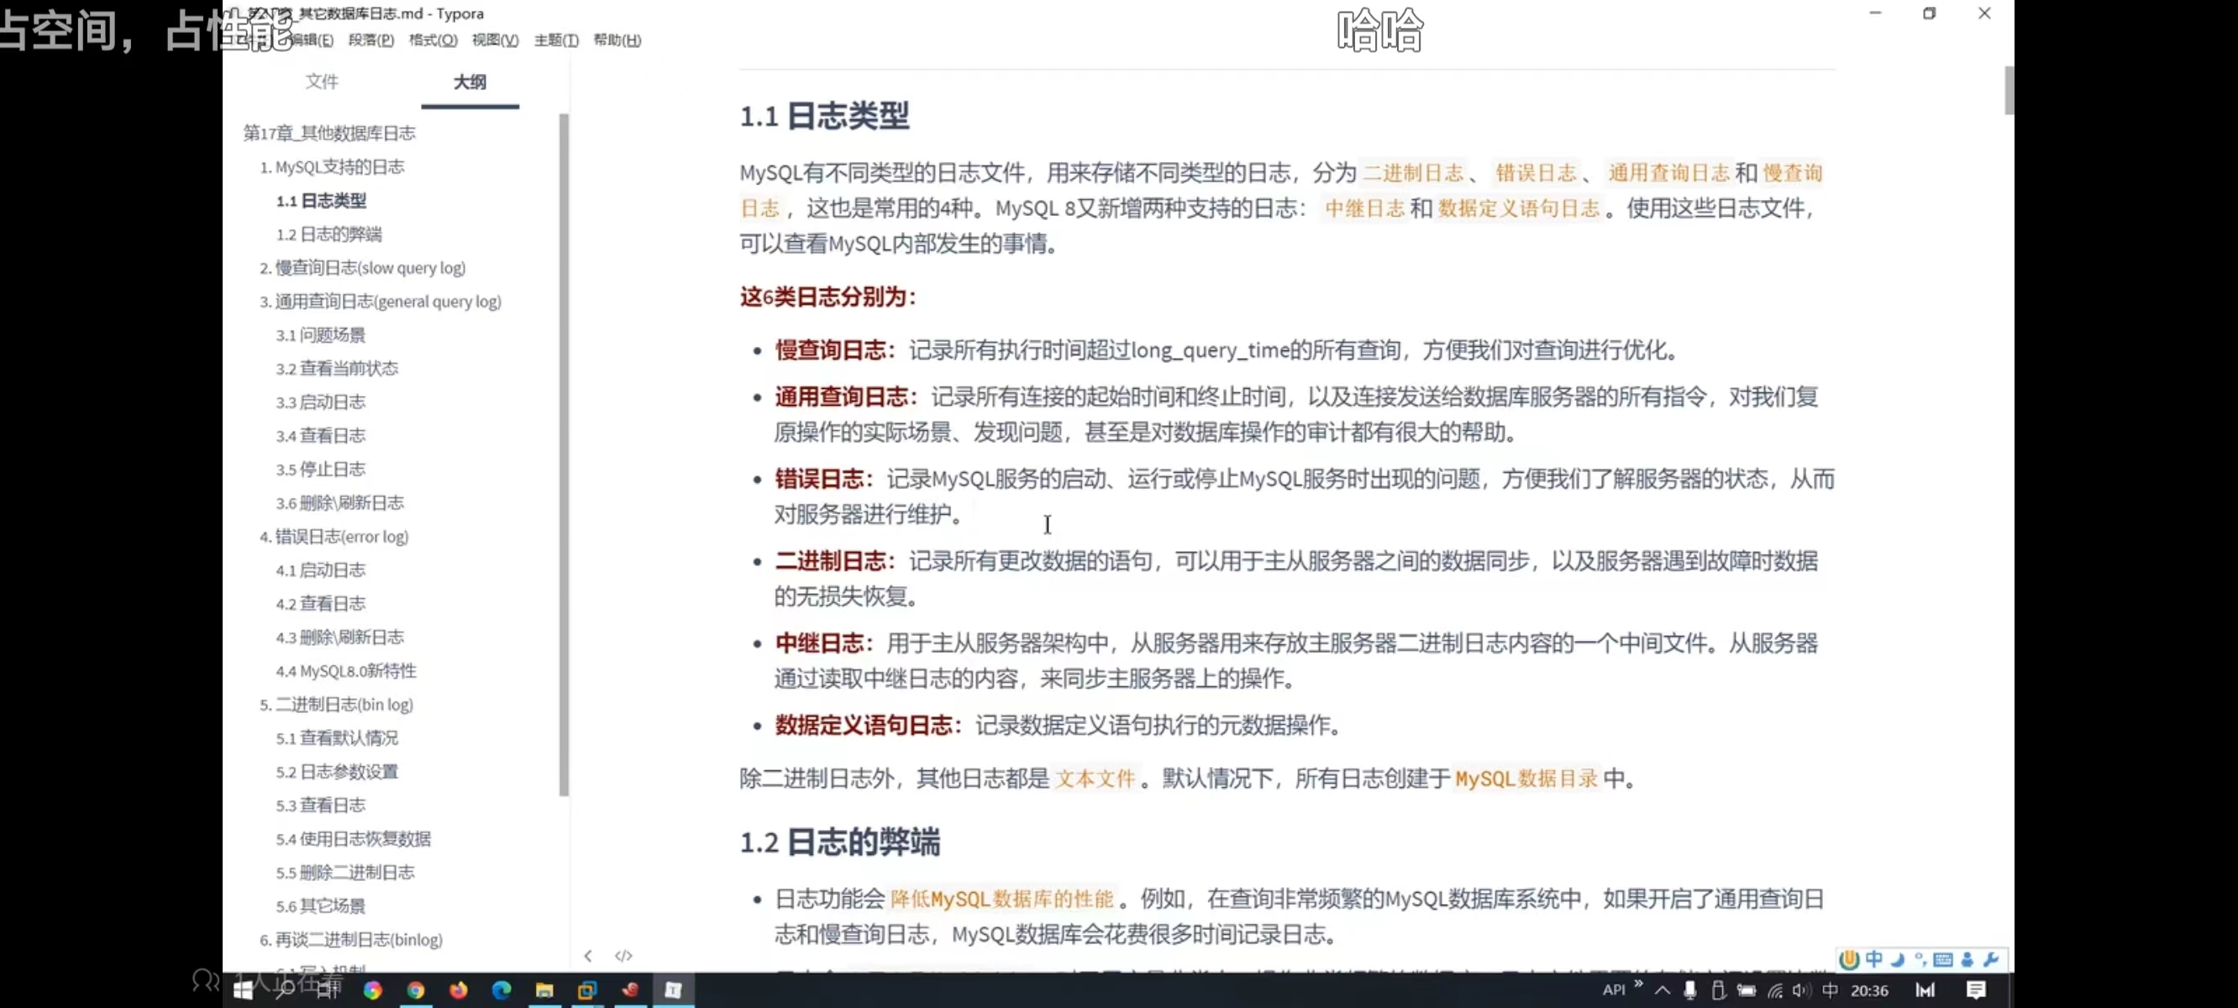Open the 段落(P) menu
Image resolution: width=2238 pixels, height=1008 pixels.
tap(371, 40)
